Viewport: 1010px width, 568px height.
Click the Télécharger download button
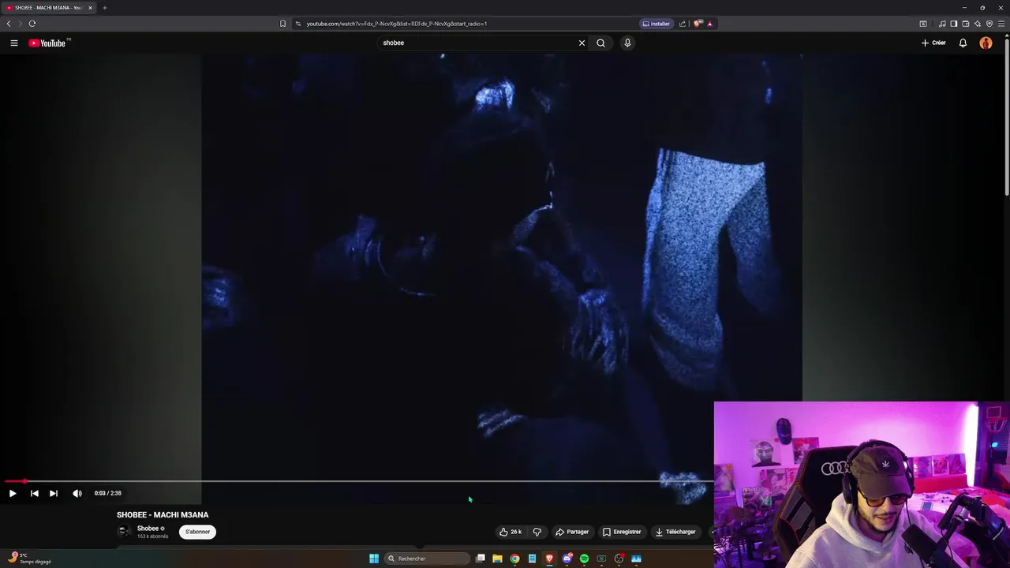coord(675,532)
